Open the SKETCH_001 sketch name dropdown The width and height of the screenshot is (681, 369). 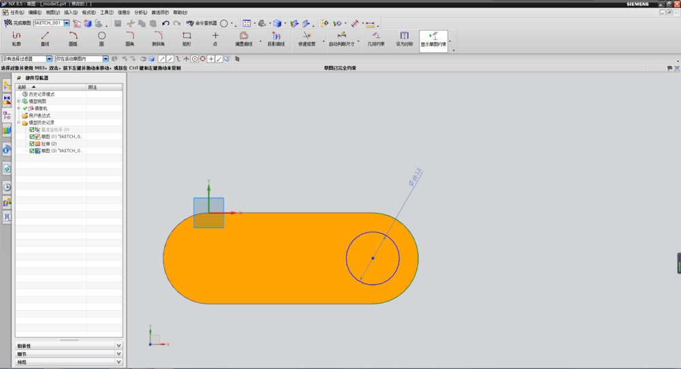[x=67, y=23]
